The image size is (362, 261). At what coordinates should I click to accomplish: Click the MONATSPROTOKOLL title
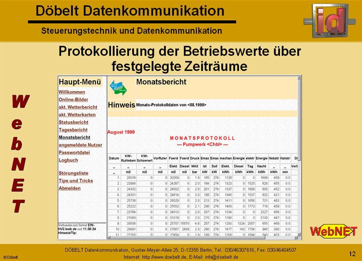point(202,138)
